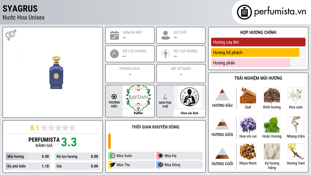Click the clock icon for Độ lưu hương
Screen dimensions: 311x175
pyautogui.click(x=114, y=54)
